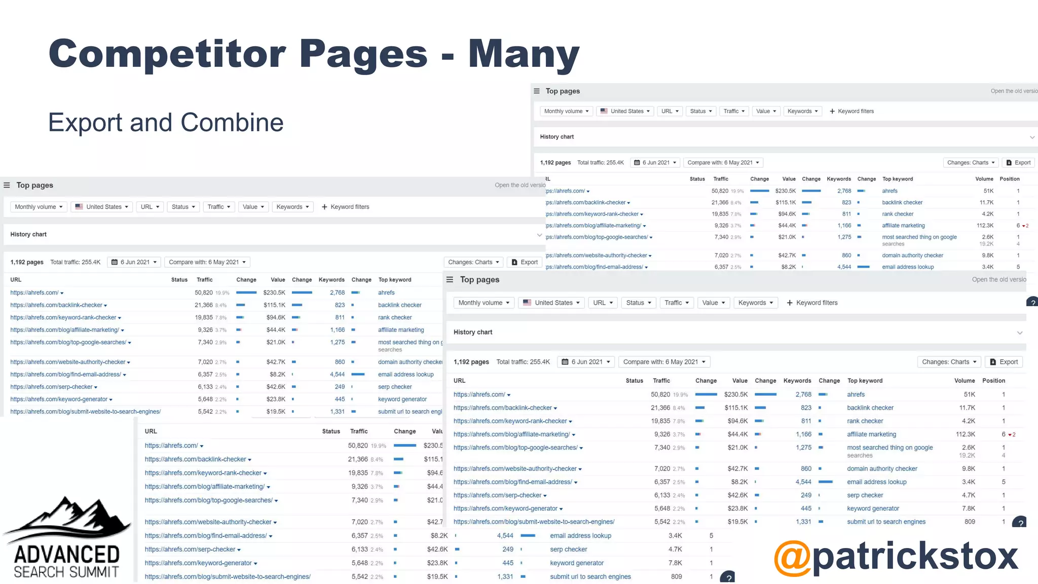
Task: Open Compare with 6 May 2021, lower-right panel
Action: [x=664, y=362]
